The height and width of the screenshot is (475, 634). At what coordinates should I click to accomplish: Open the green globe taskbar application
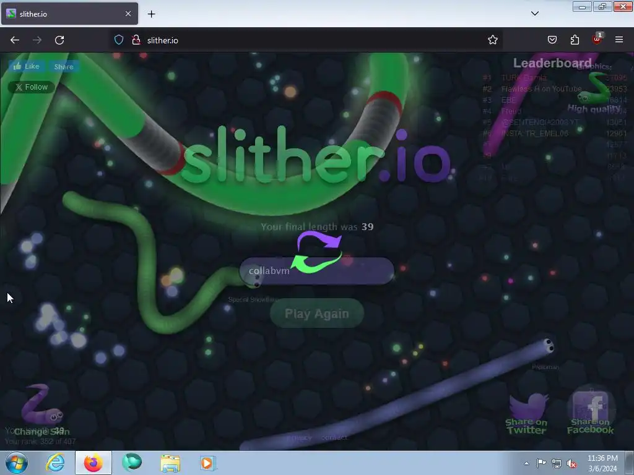click(x=132, y=463)
